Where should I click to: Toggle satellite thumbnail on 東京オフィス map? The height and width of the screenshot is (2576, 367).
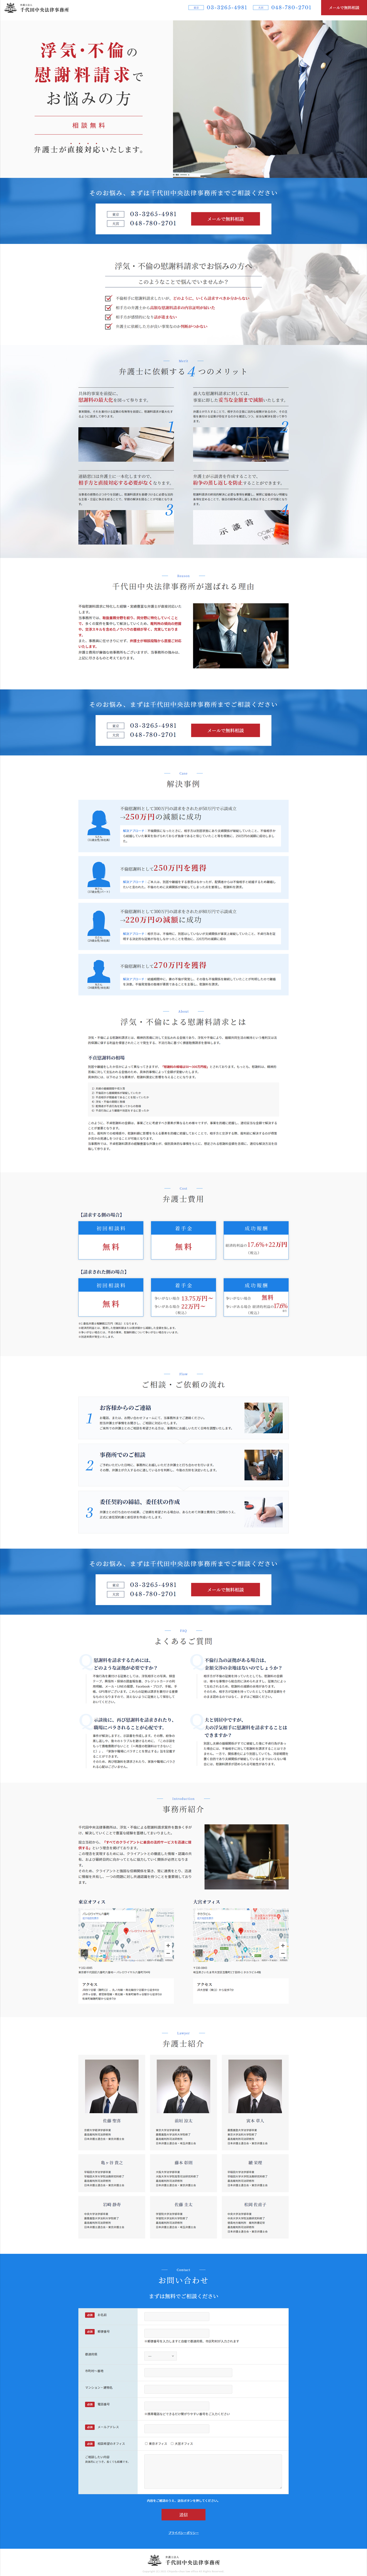(x=85, y=1953)
